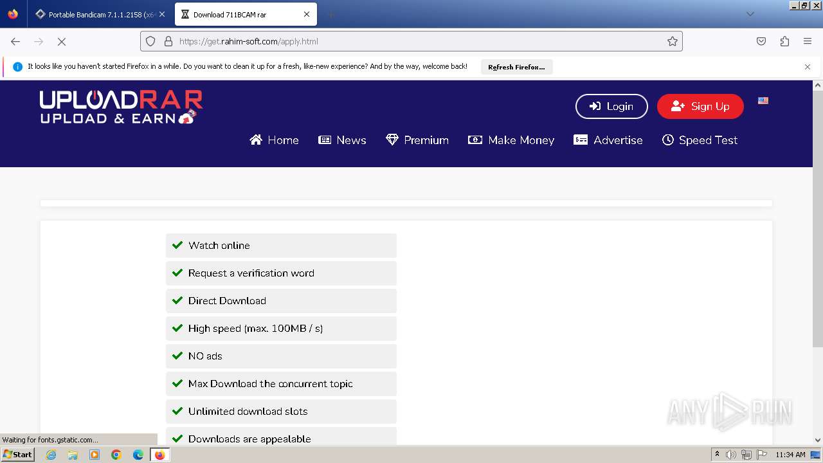Click Max Download the concurrent topic row
Viewport: 823px width, 463px height.
281,384
